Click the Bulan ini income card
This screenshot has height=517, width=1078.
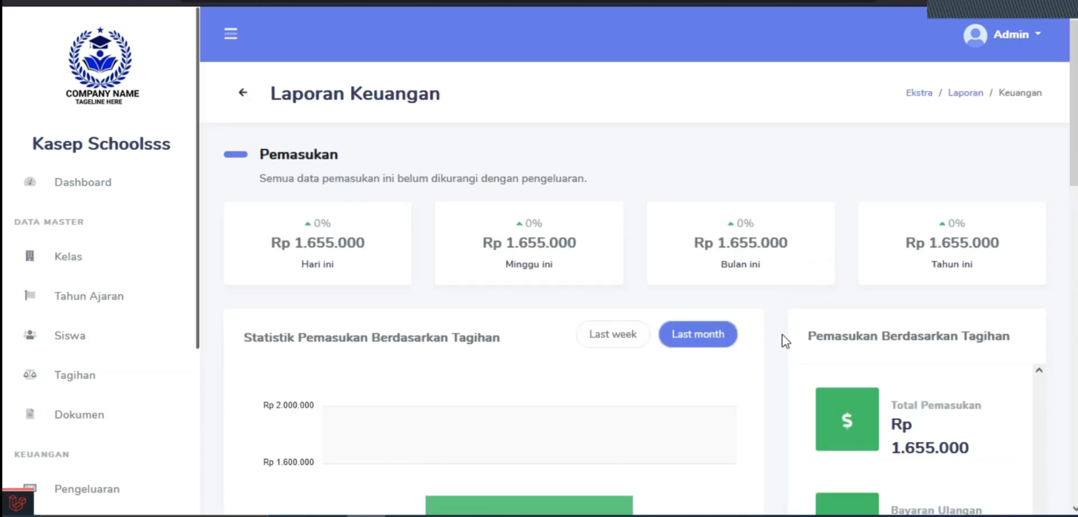pyautogui.click(x=741, y=243)
